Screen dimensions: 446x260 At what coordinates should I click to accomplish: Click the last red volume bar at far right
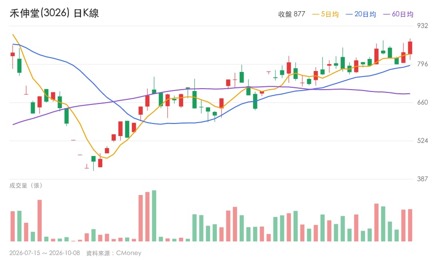point(410,225)
